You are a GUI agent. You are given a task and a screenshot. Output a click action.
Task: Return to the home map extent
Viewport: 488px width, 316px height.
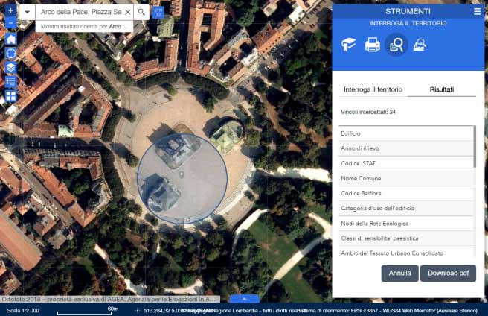pos(11,39)
